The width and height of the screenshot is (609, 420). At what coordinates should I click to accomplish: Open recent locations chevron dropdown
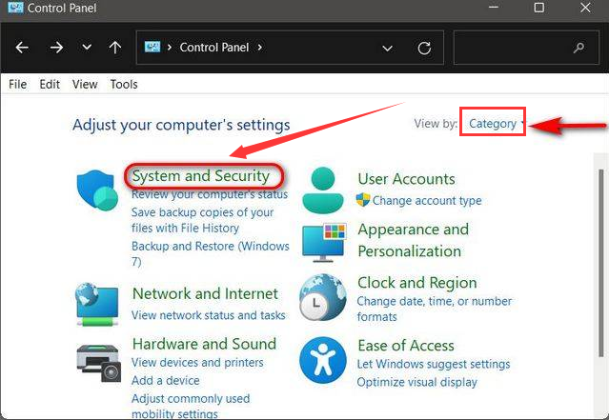pyautogui.click(x=86, y=47)
